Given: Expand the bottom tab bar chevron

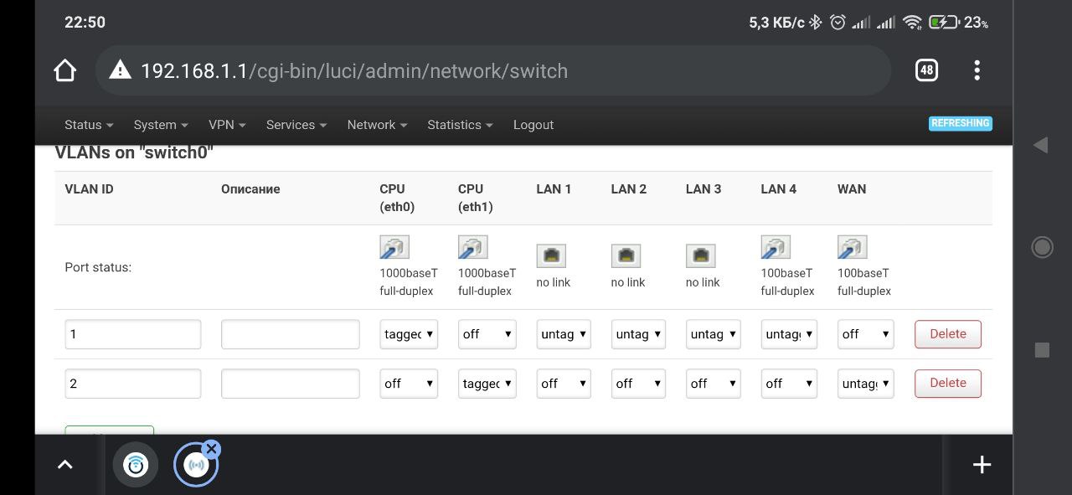Looking at the screenshot, I should coord(64,465).
